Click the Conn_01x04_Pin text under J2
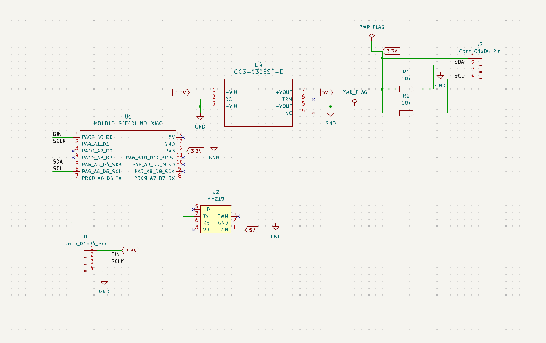This screenshot has height=343, width=546. pyautogui.click(x=480, y=51)
